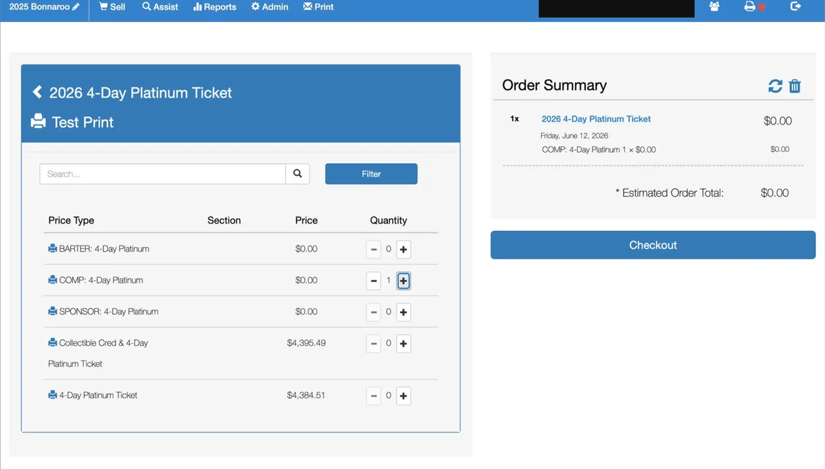This screenshot has height=469, width=825.
Task: Add one Collectible Cred & 4-Day Platinum Ticket
Action: pos(404,343)
